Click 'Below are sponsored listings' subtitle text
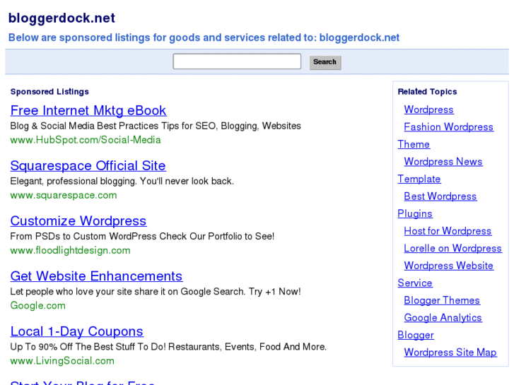This screenshot has height=385, width=514. point(204,37)
